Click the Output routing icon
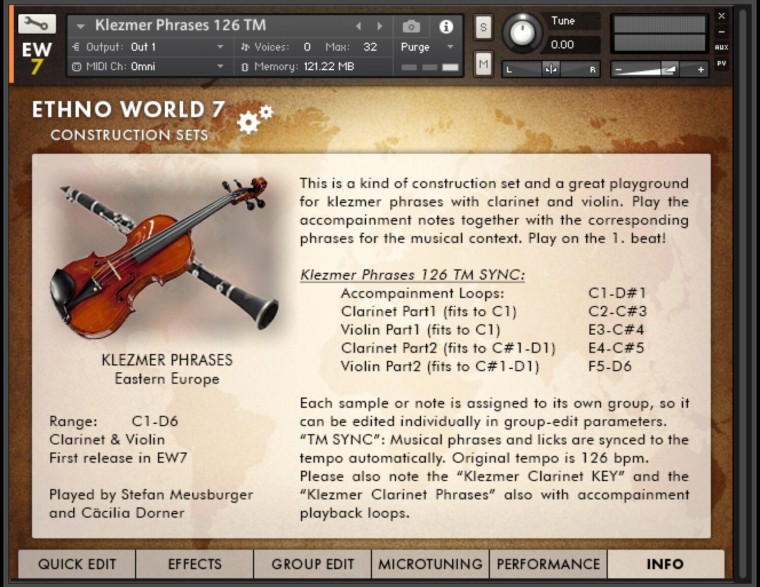The image size is (760, 587). [x=76, y=47]
